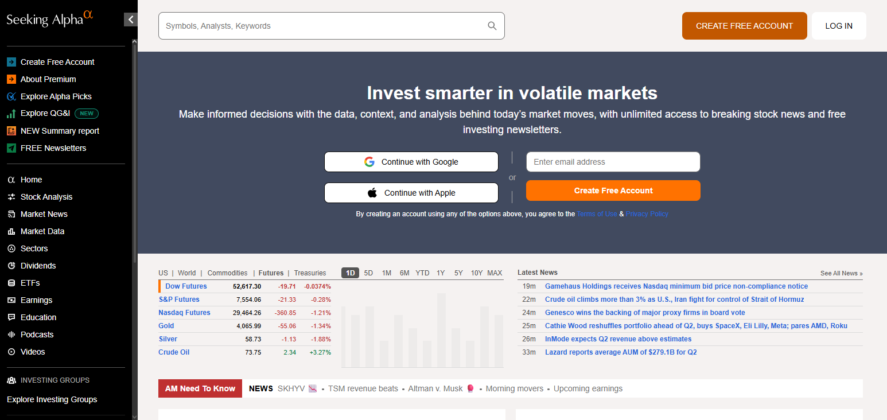
Task: Click the LOG IN button
Action: click(839, 26)
